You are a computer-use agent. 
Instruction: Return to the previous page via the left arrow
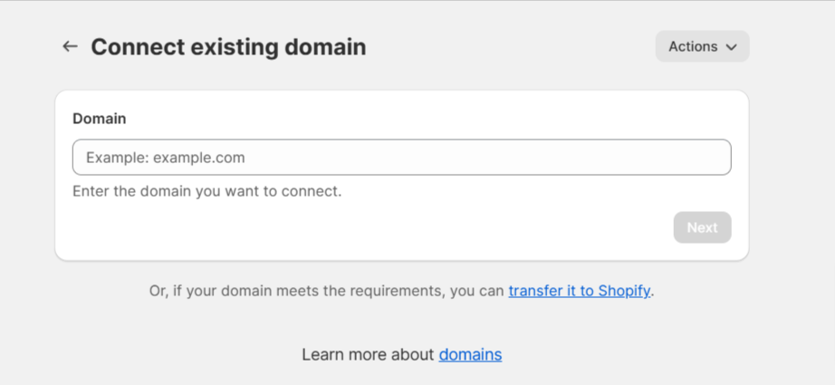click(70, 46)
